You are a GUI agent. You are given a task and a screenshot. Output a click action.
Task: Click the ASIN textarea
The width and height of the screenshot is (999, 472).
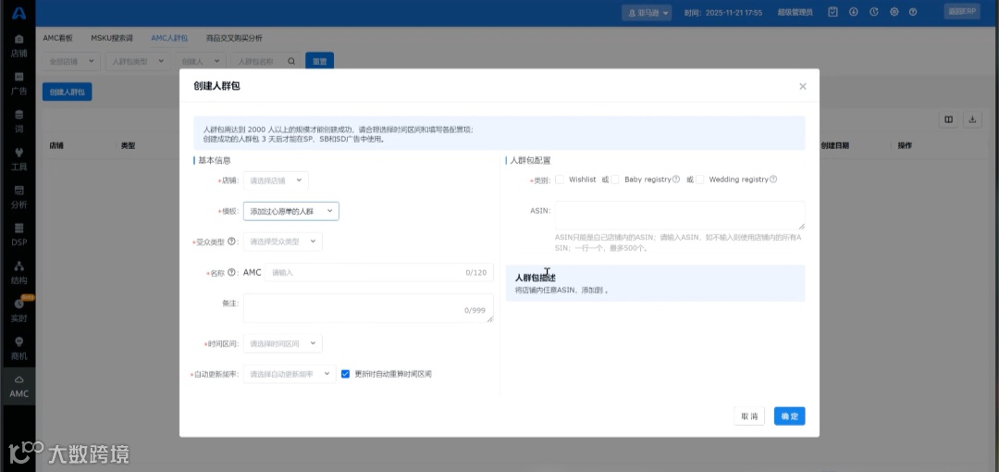680,216
